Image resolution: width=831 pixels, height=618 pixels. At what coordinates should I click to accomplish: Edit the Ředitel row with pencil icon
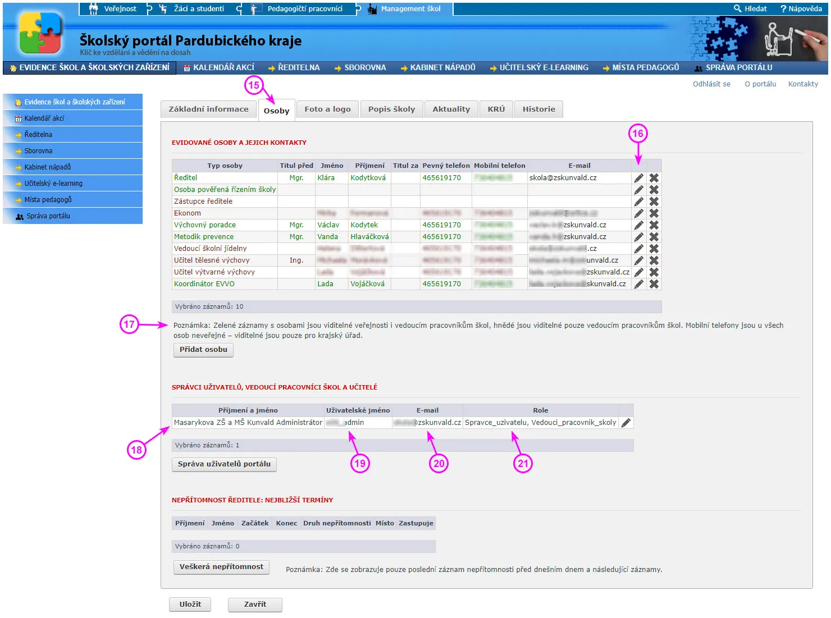638,178
